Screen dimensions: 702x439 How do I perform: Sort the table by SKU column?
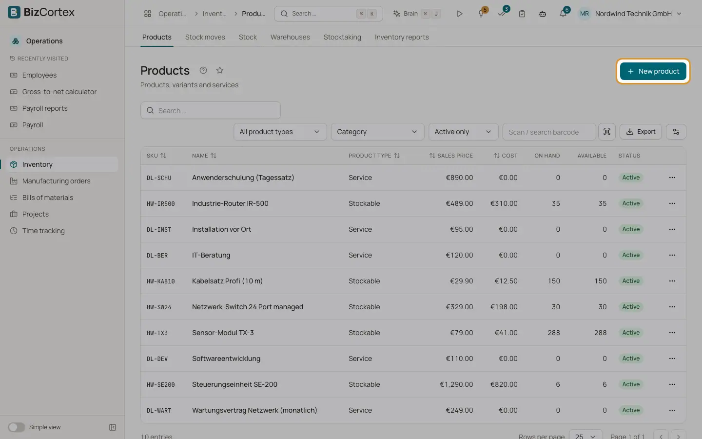pyautogui.click(x=156, y=156)
